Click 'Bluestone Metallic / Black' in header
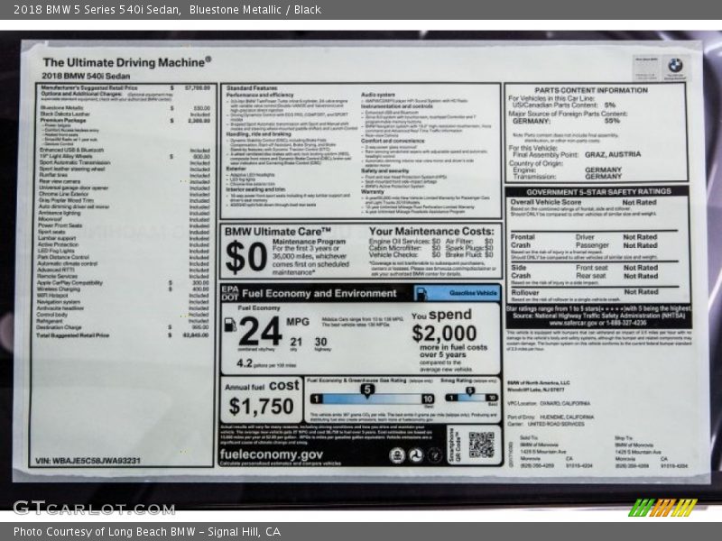This screenshot has width=722, height=541. pyautogui.click(x=255, y=10)
